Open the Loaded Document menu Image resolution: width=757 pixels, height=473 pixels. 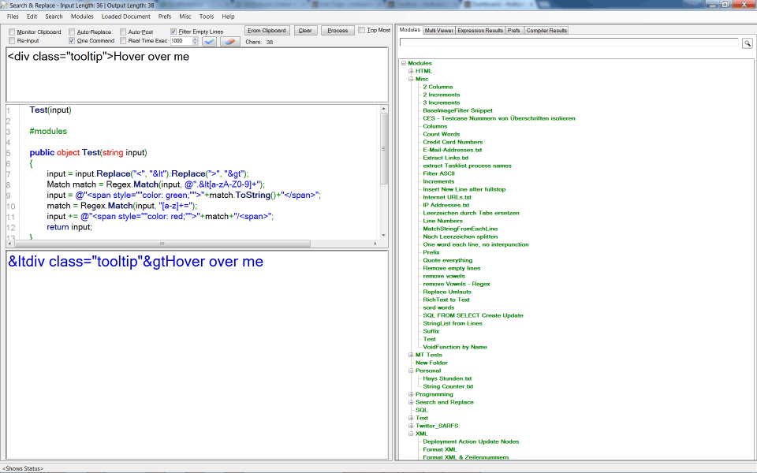126,17
